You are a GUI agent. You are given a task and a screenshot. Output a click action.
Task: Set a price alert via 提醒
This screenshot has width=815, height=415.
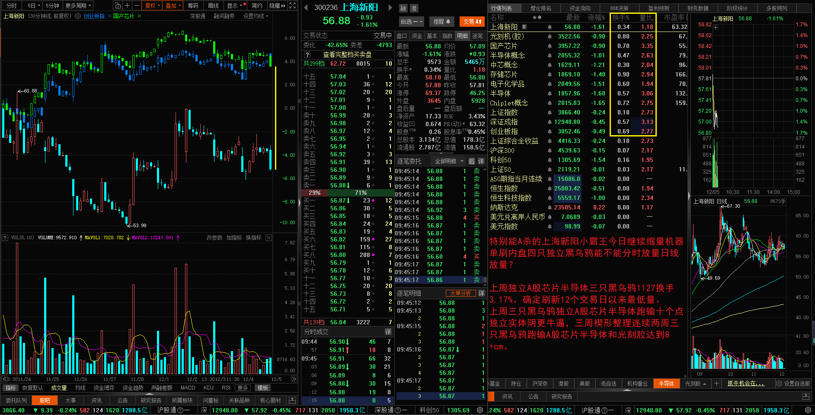pos(442,22)
